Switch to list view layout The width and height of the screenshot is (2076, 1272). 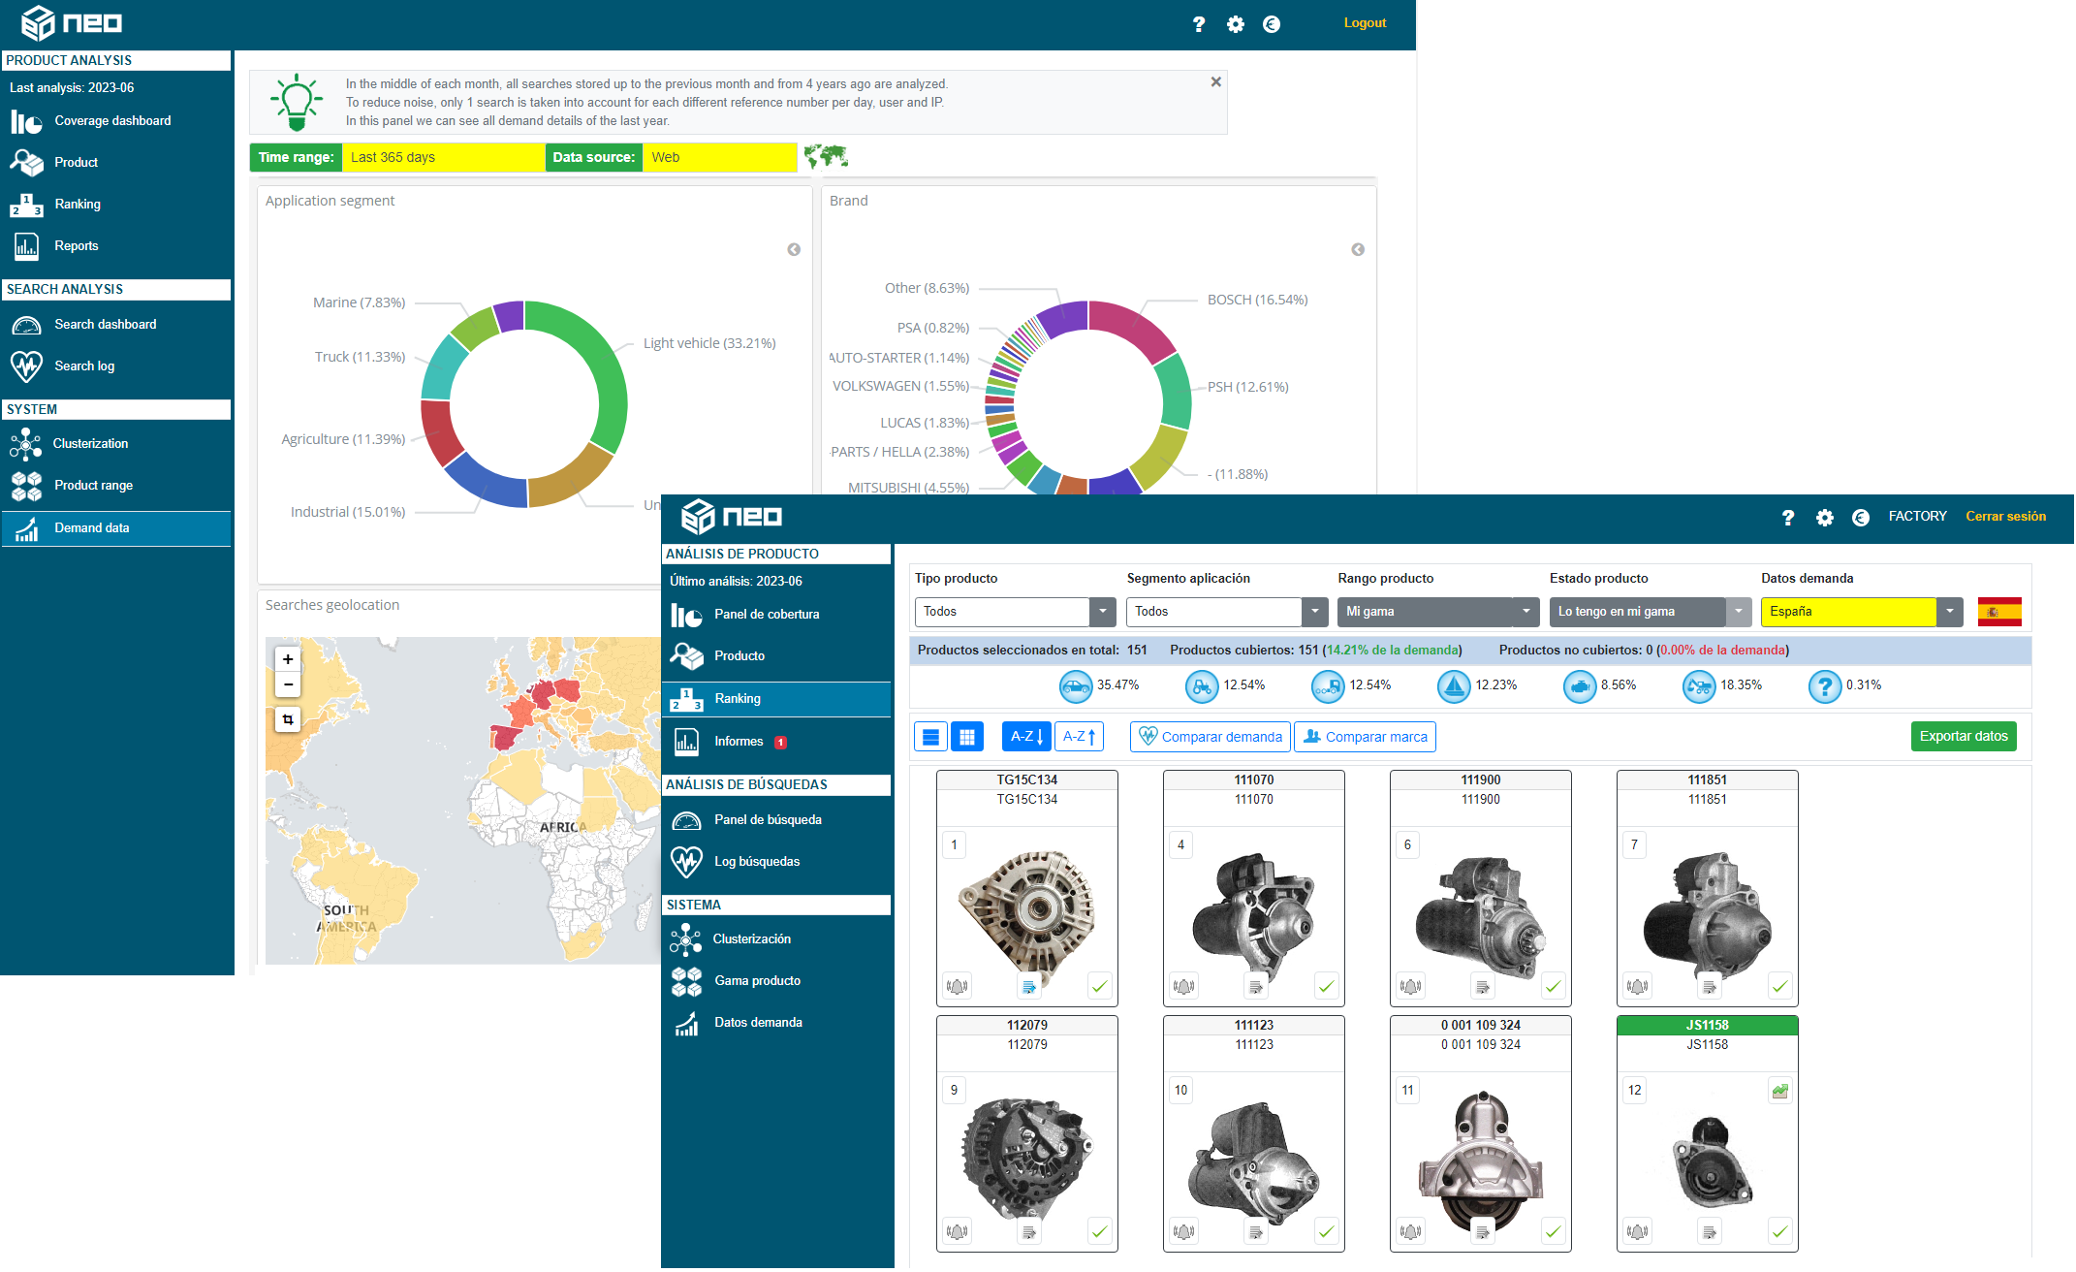[930, 738]
